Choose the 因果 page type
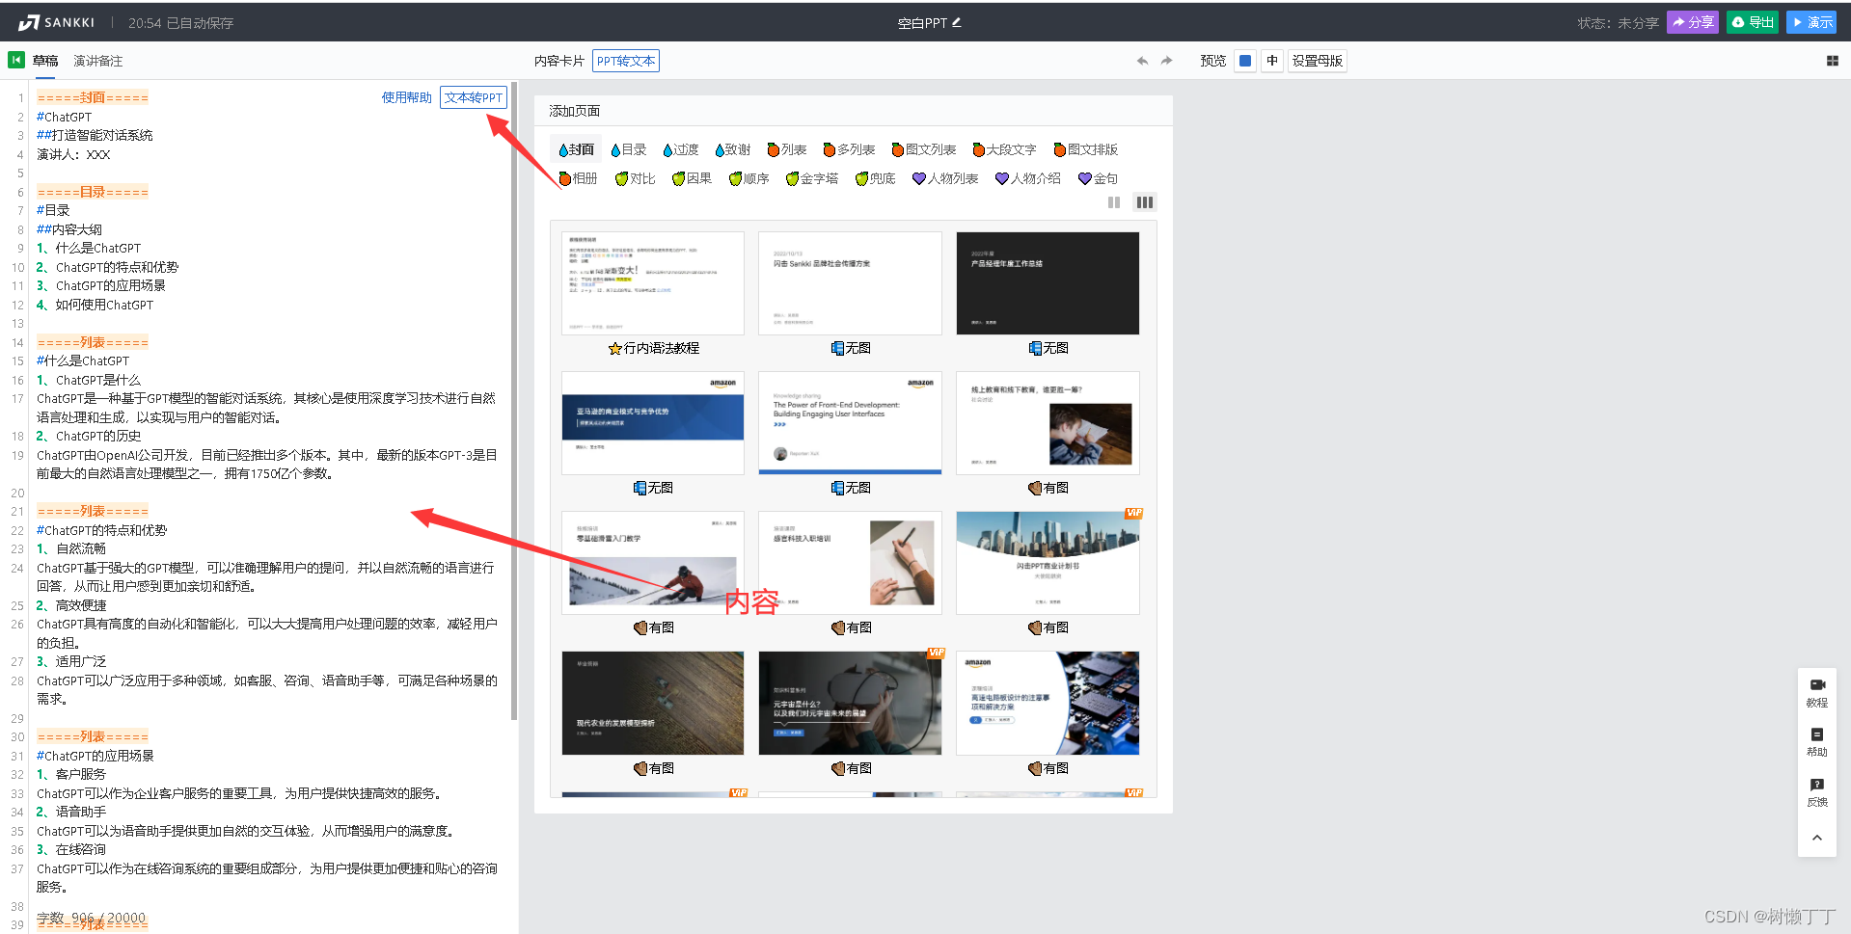The image size is (1851, 934). tap(693, 178)
